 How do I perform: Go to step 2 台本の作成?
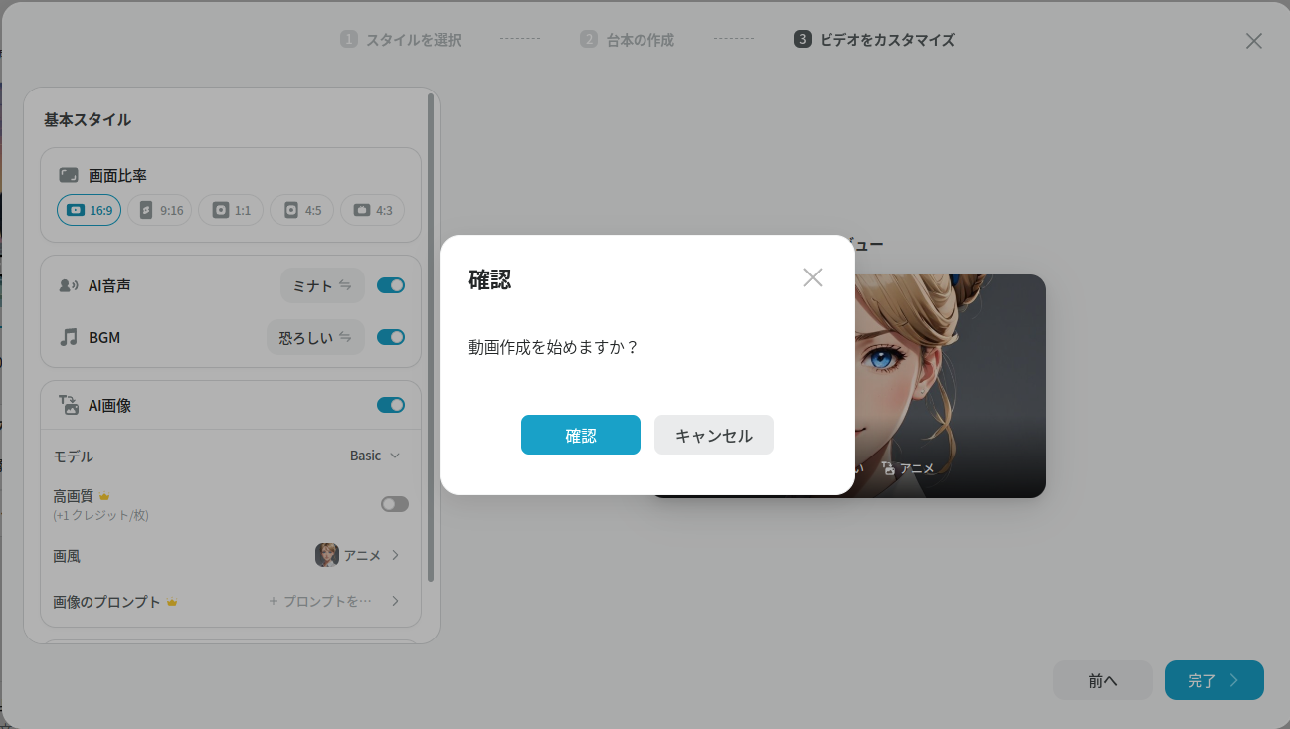(x=628, y=40)
